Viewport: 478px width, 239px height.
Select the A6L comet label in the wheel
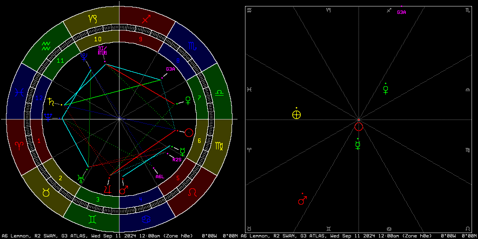click(159, 176)
